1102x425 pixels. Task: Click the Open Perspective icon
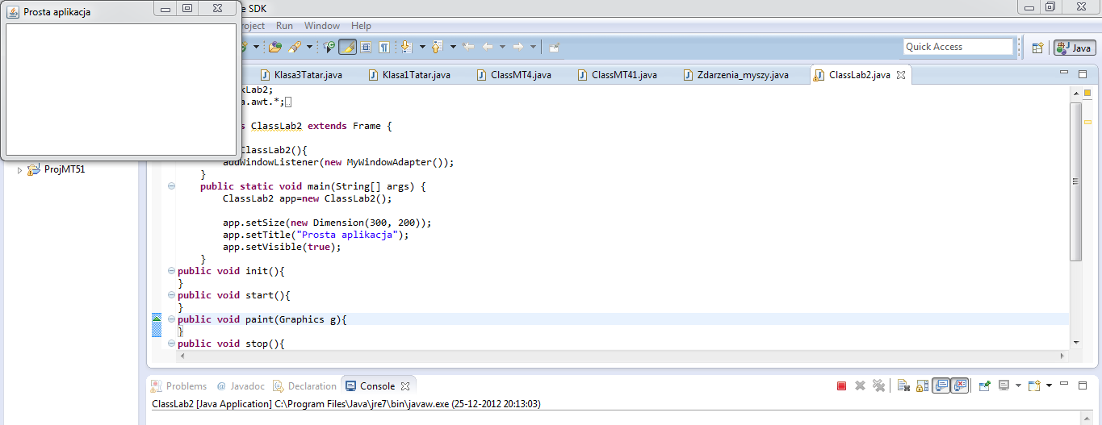click(x=1037, y=48)
